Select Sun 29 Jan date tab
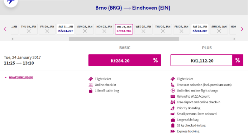Viewport: 248px width, 139px height. tap(219, 29)
